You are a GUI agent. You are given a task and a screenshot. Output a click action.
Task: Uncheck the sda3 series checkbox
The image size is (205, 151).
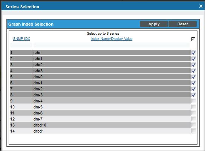[x=193, y=71]
